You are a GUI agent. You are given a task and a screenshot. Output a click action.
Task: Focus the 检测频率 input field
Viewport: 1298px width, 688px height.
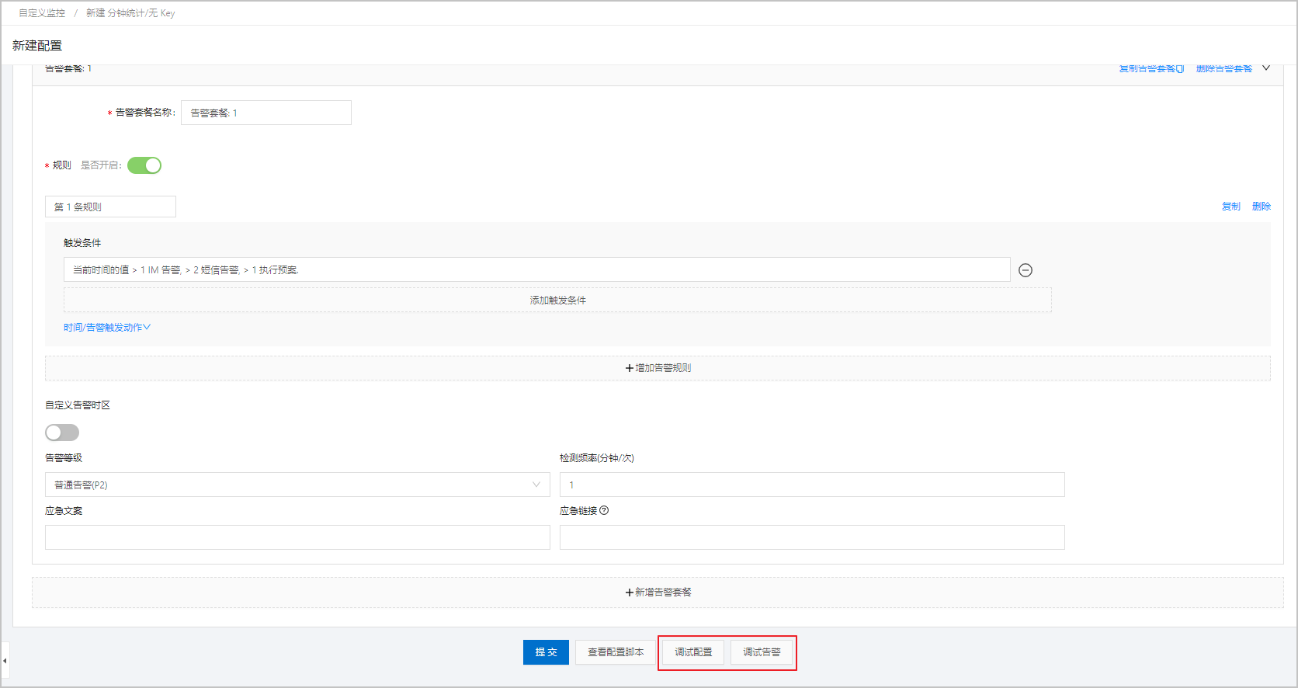812,485
